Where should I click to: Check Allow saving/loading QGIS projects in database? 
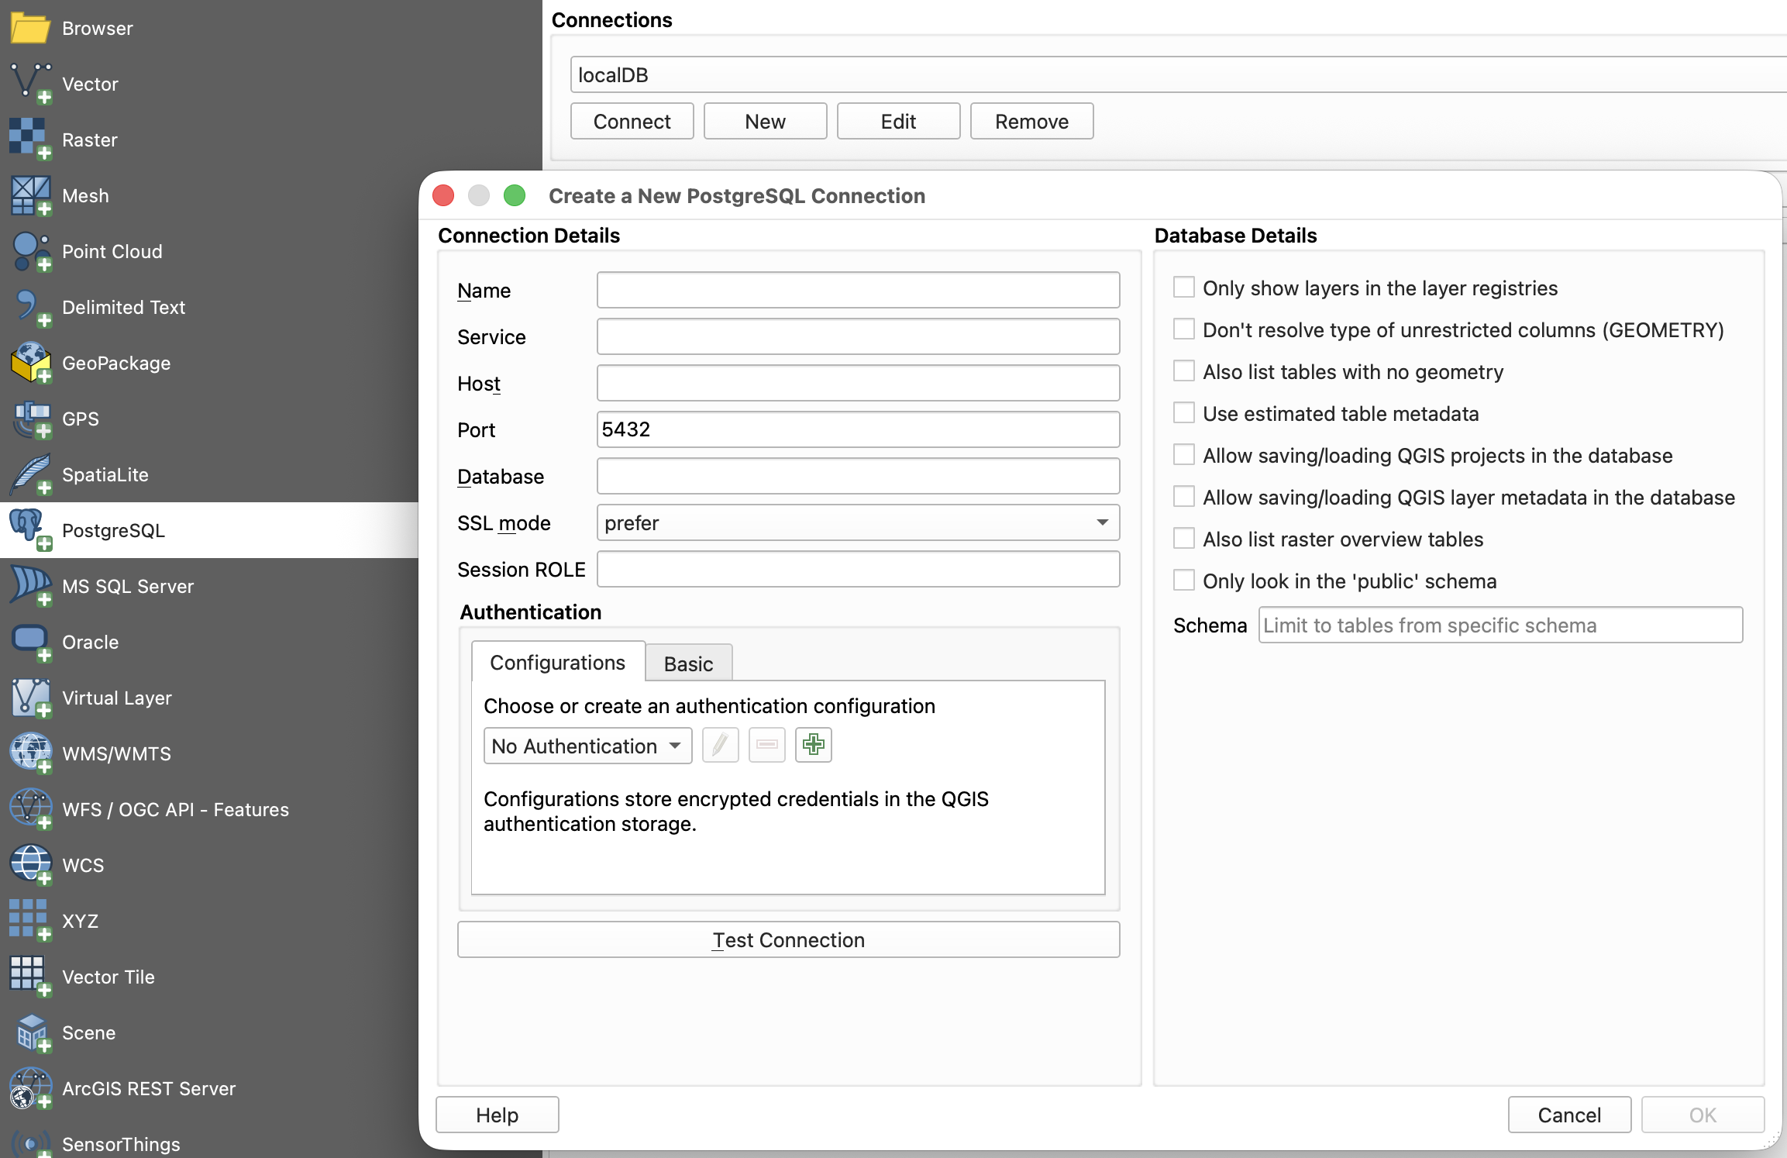(x=1183, y=455)
